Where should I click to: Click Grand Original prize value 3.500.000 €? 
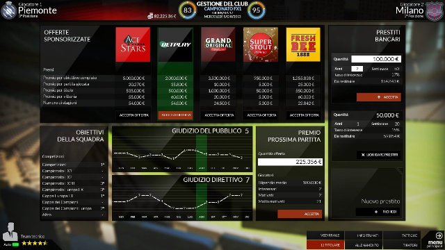click(x=219, y=78)
